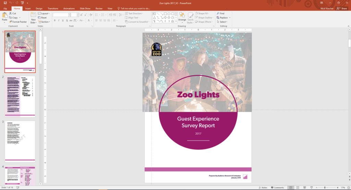Click the zoom in plus button
The height and width of the screenshot is (190, 351).
[338, 188]
